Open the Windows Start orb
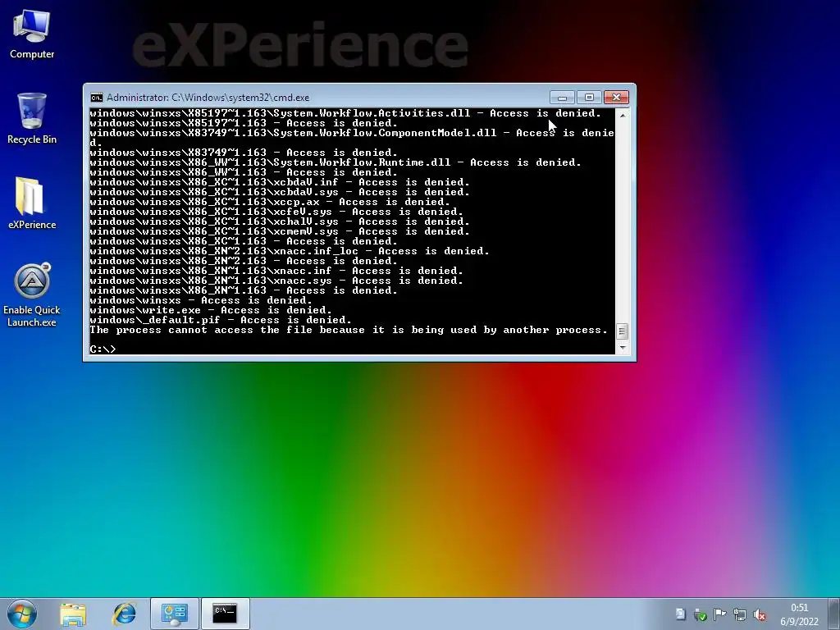The height and width of the screenshot is (630, 840). [x=22, y=614]
